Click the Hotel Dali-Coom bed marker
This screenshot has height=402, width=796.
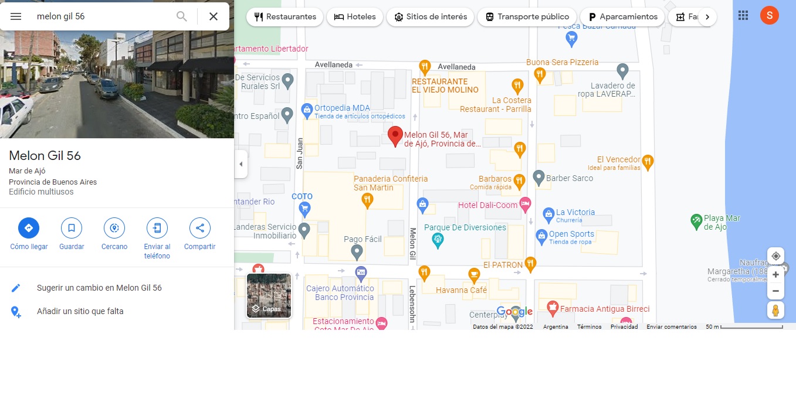coord(525,205)
